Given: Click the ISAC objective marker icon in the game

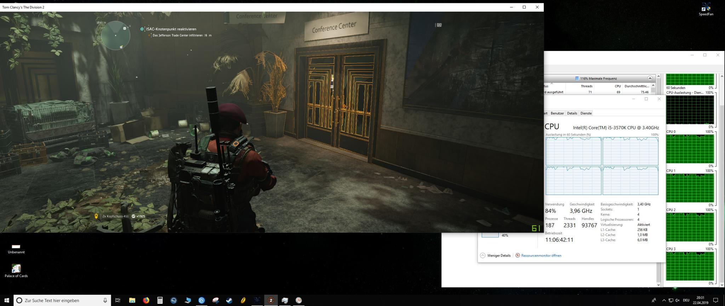Looking at the screenshot, I should click(x=142, y=29).
